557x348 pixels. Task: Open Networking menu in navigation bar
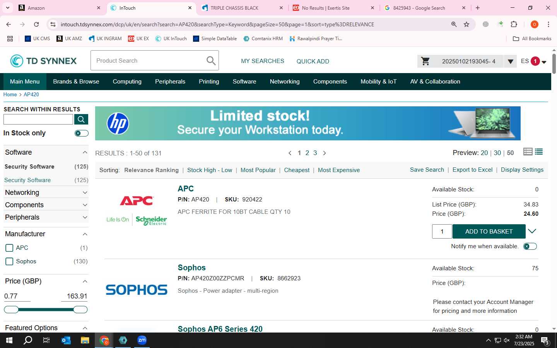pos(285,82)
